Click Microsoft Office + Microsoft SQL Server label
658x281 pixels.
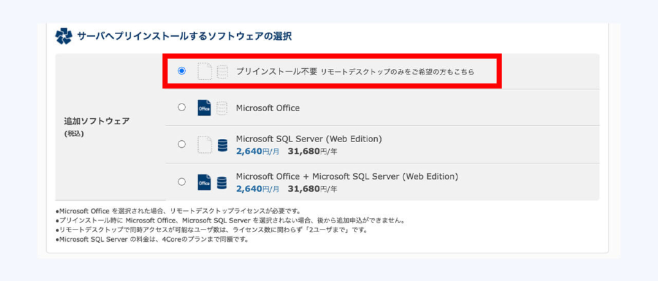[x=347, y=176]
